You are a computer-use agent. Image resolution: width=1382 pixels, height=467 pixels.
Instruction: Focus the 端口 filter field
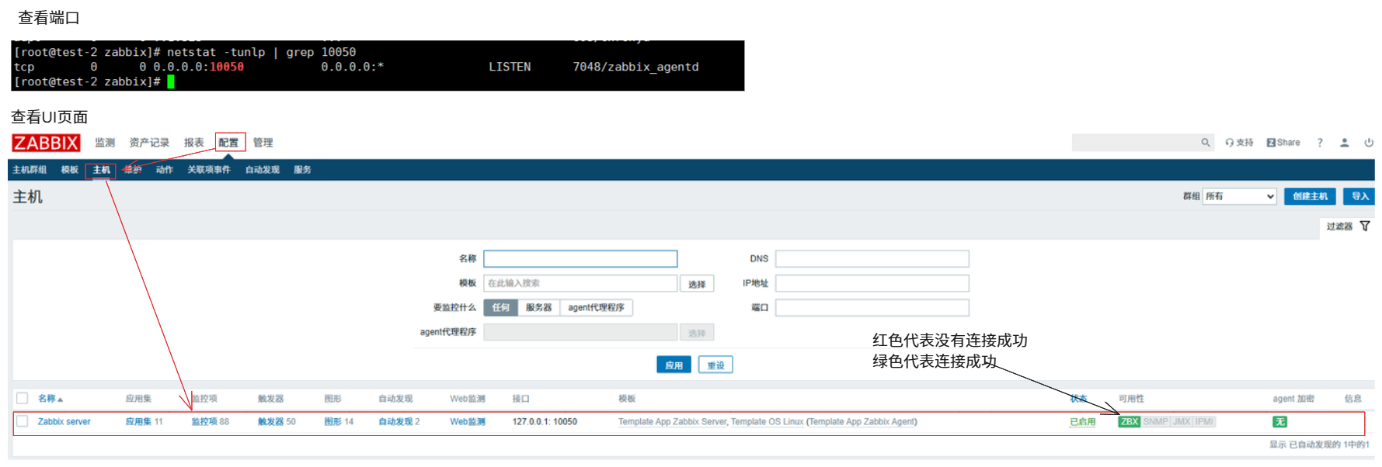[872, 308]
